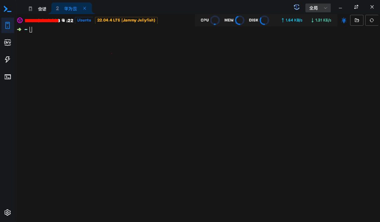This screenshot has height=222, width=380.
Task: Click the 22.04.4 LTS version badge
Action: [x=126, y=20]
